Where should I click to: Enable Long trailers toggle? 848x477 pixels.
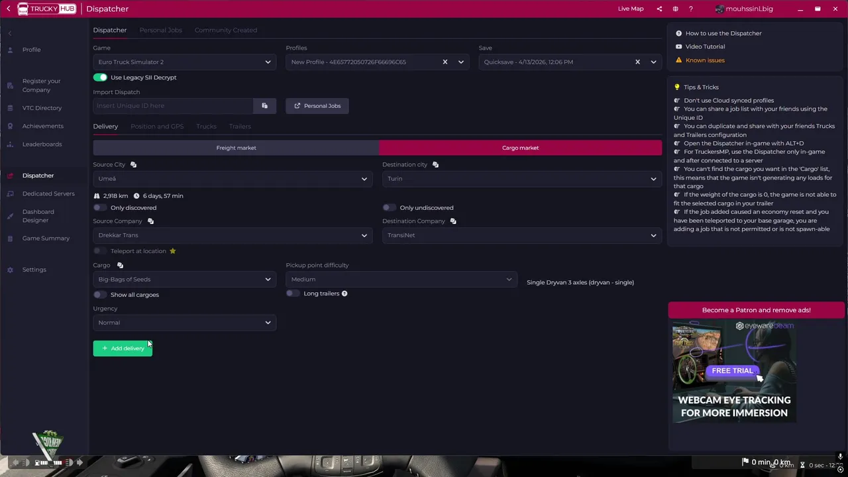(292, 293)
